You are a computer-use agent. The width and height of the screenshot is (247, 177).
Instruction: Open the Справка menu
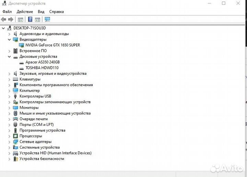point(56,12)
